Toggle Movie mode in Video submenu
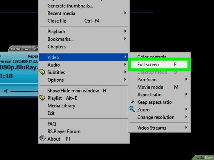 coord(150,87)
